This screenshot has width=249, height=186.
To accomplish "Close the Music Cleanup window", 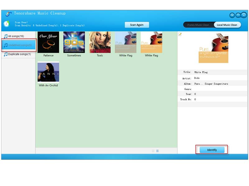I will click(244, 15).
